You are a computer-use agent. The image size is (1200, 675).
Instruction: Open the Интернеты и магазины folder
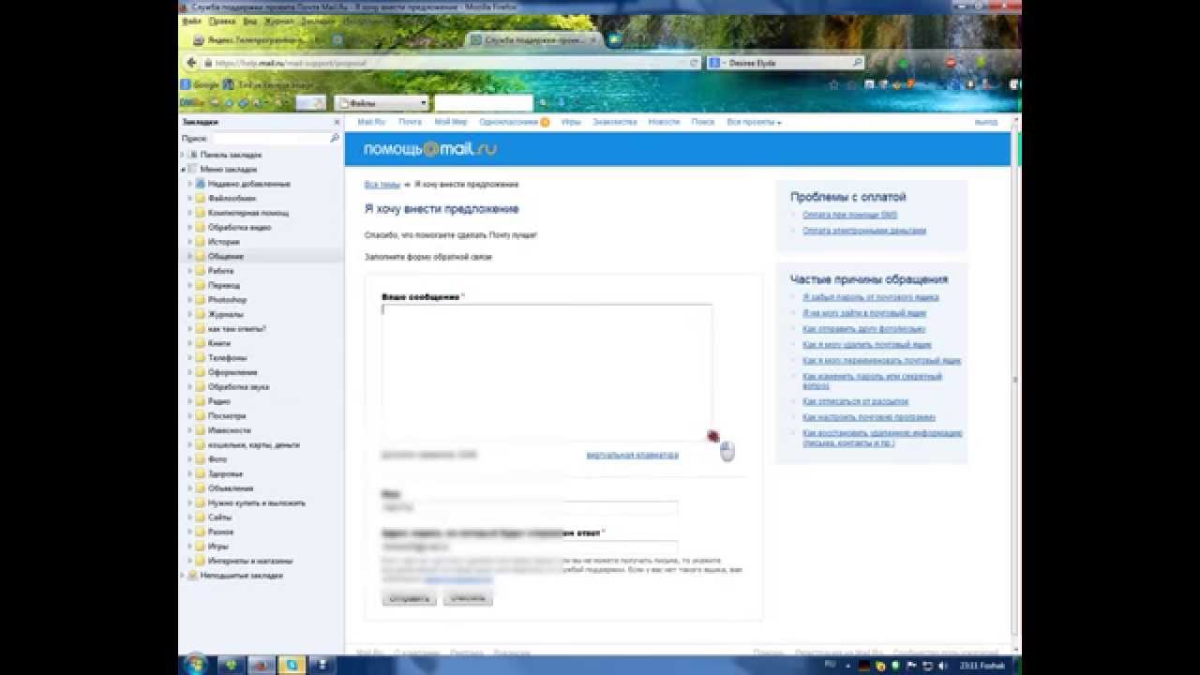(x=244, y=561)
